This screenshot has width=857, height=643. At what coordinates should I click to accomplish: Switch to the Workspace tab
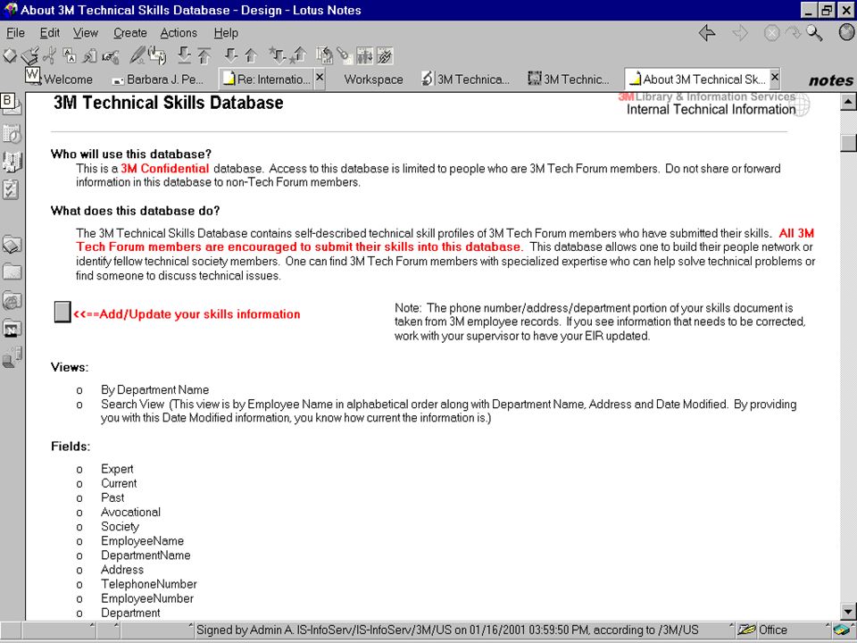(x=373, y=79)
